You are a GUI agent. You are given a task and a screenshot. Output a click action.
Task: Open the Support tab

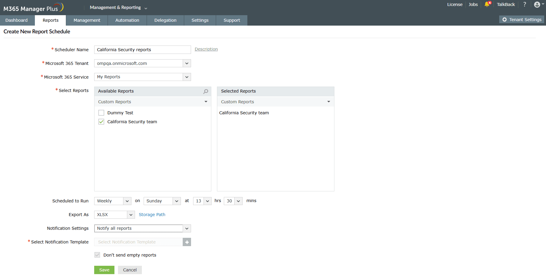[232, 20]
